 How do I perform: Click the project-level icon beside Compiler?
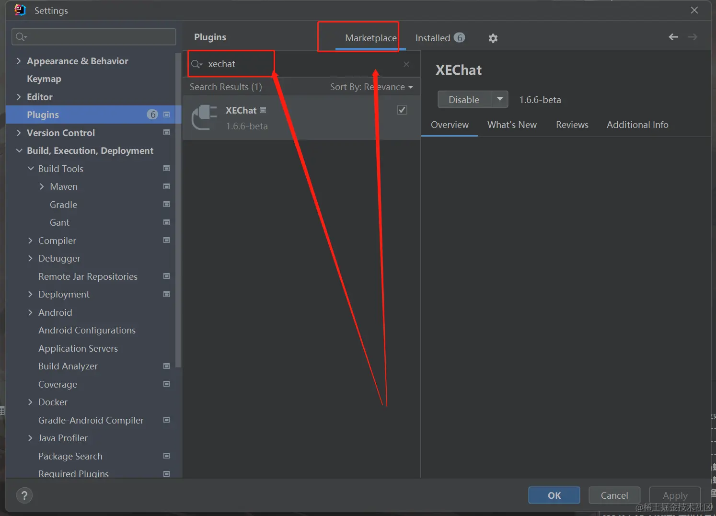click(x=167, y=240)
